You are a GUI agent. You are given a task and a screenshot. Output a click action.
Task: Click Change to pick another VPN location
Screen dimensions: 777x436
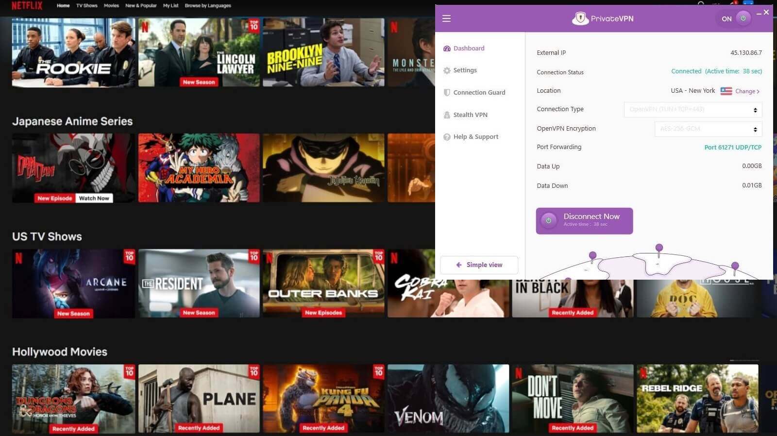747,91
